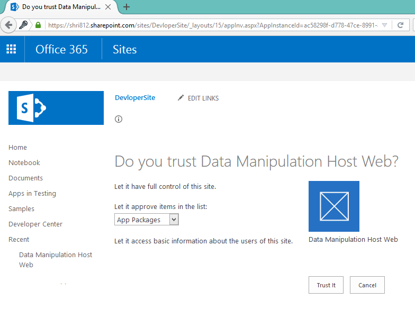Click the Trust It button
Screen dimensions: 415x309
(x=326, y=285)
